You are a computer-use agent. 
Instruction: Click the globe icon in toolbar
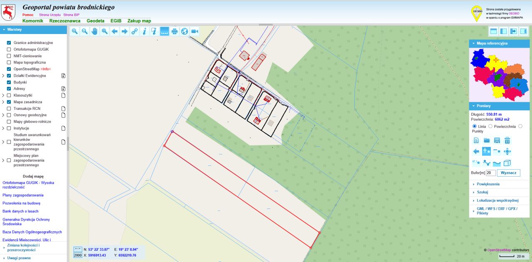185,31
